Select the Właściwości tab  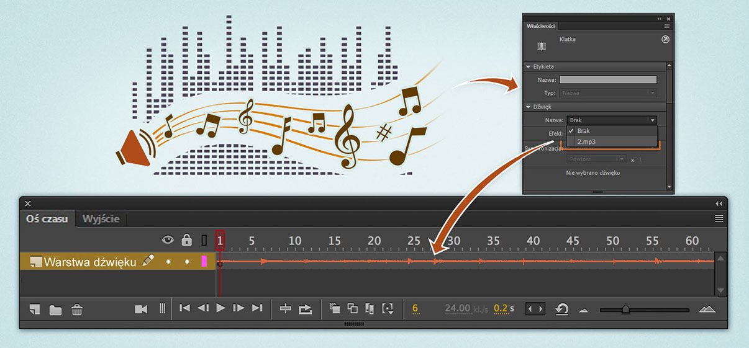pyautogui.click(x=542, y=26)
